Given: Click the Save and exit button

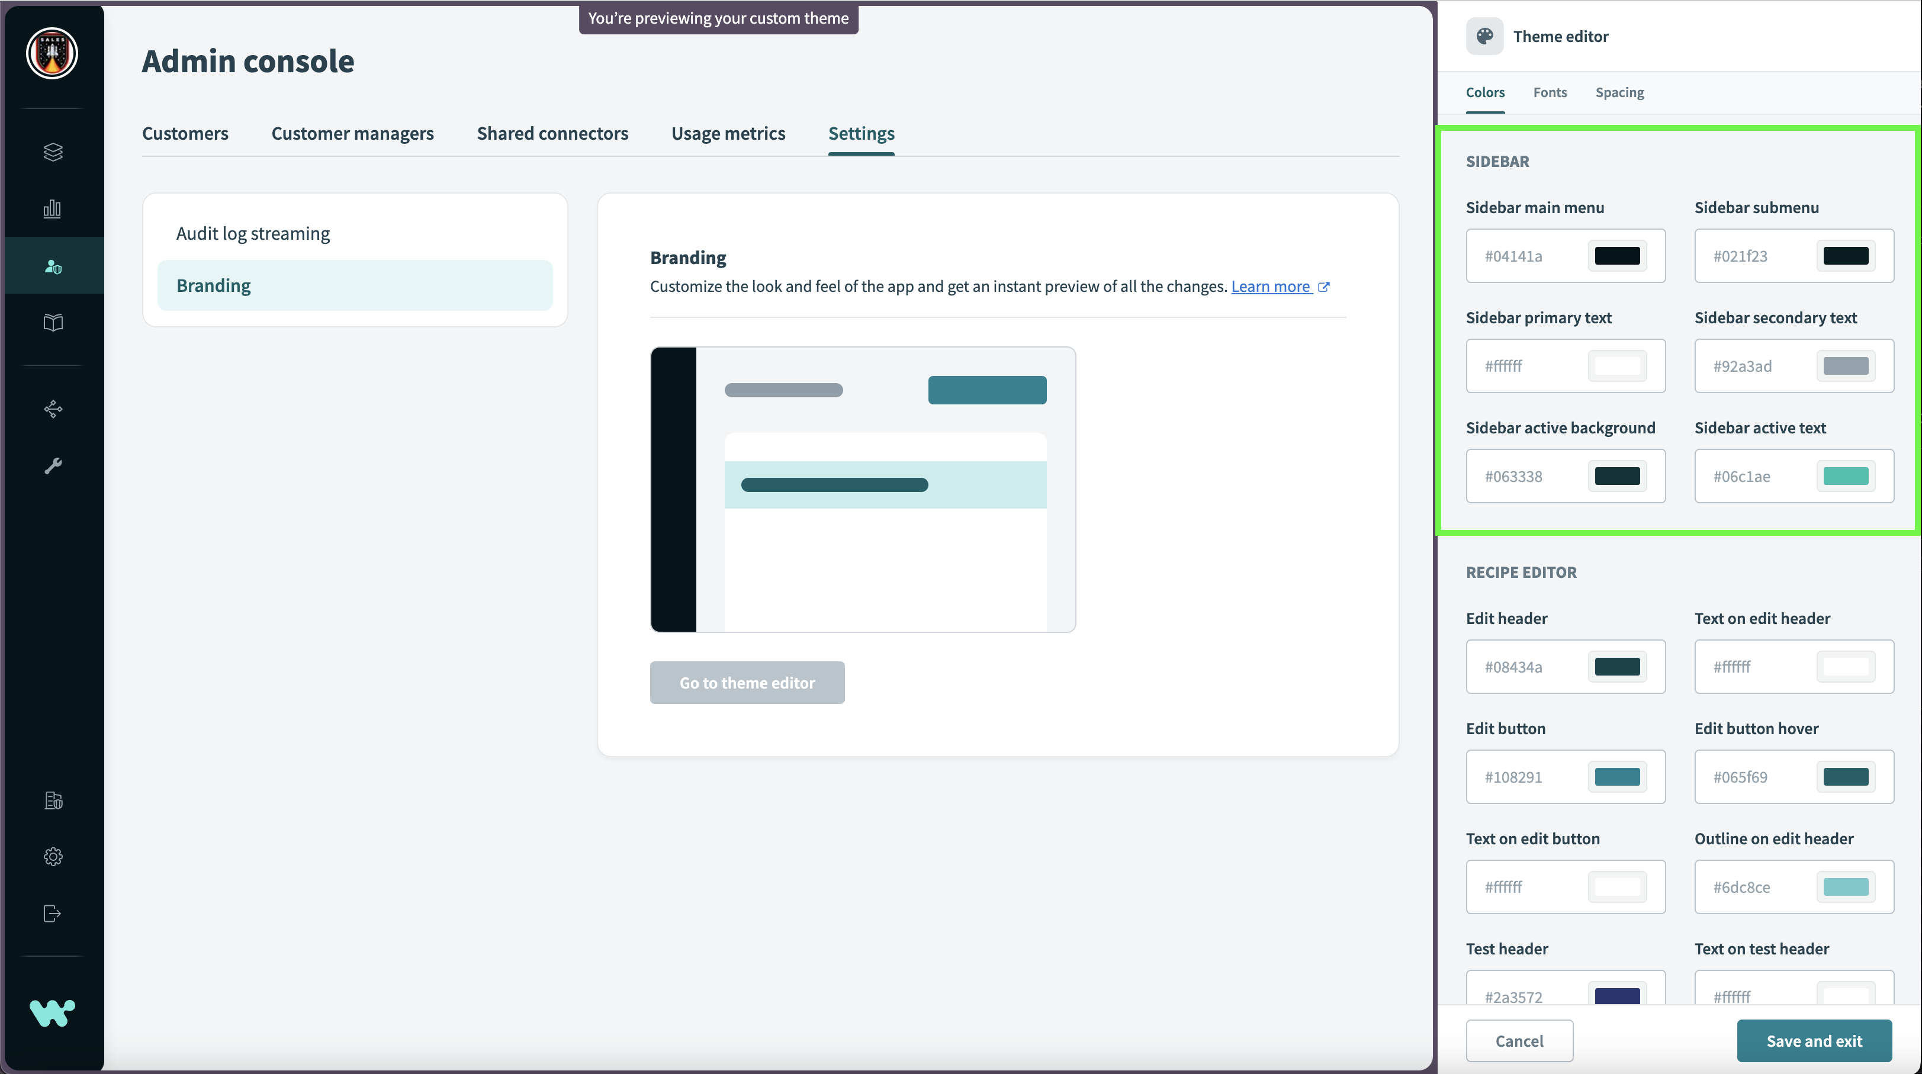Looking at the screenshot, I should [1815, 1040].
